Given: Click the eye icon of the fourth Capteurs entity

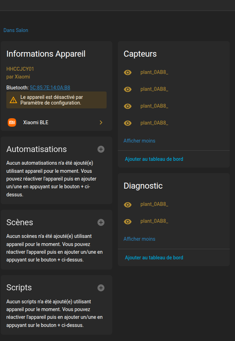Looking at the screenshot, I should click(128, 123).
